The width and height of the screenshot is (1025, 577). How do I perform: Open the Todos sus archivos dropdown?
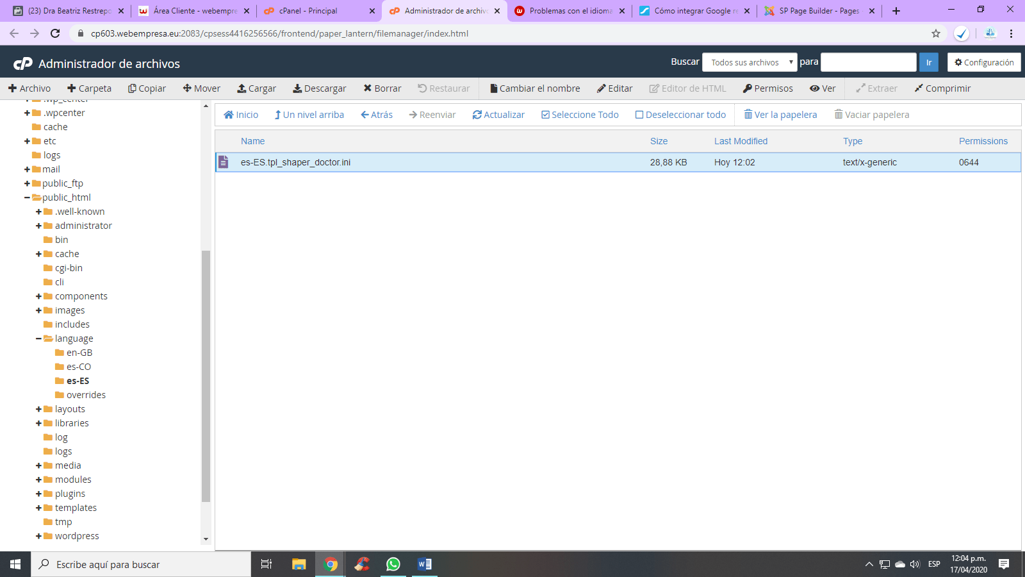750,62
